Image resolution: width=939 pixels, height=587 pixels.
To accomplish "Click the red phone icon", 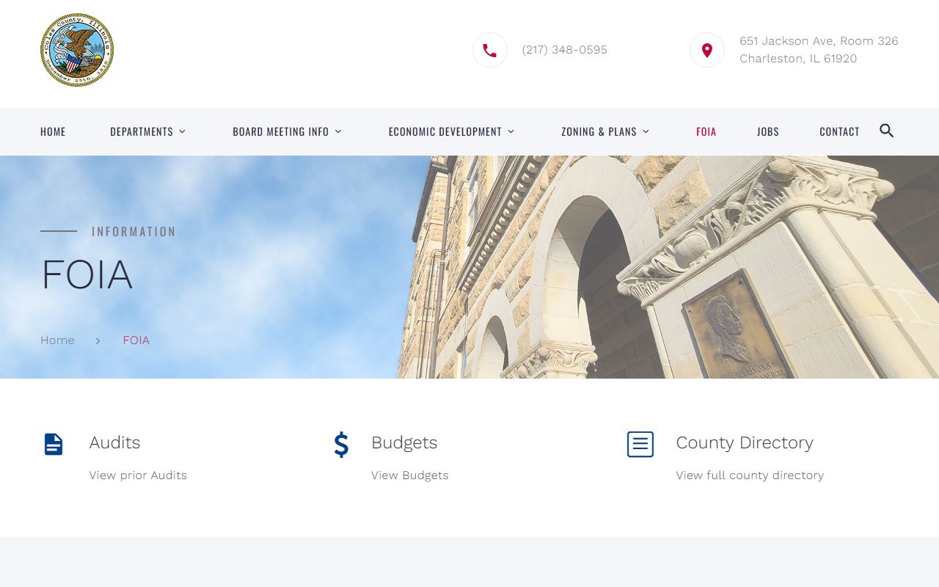I will [x=490, y=51].
